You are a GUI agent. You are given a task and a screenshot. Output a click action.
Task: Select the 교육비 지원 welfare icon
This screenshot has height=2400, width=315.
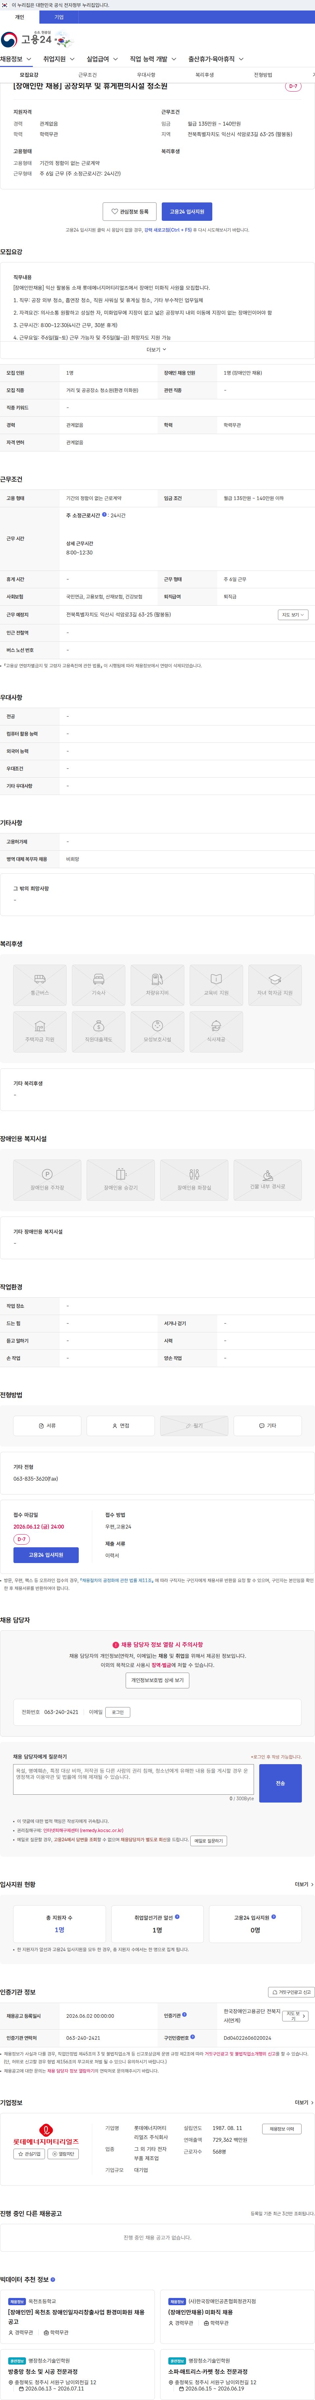click(216, 985)
